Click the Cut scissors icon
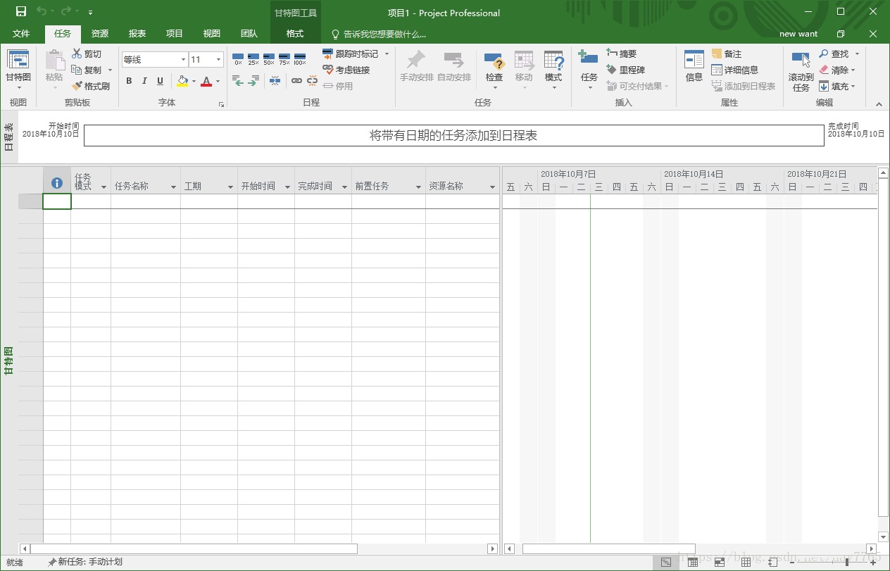Image resolution: width=890 pixels, height=571 pixels. pyautogui.click(x=77, y=54)
